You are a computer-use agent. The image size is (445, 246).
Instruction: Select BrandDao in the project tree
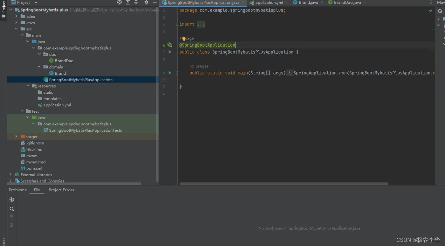64,61
